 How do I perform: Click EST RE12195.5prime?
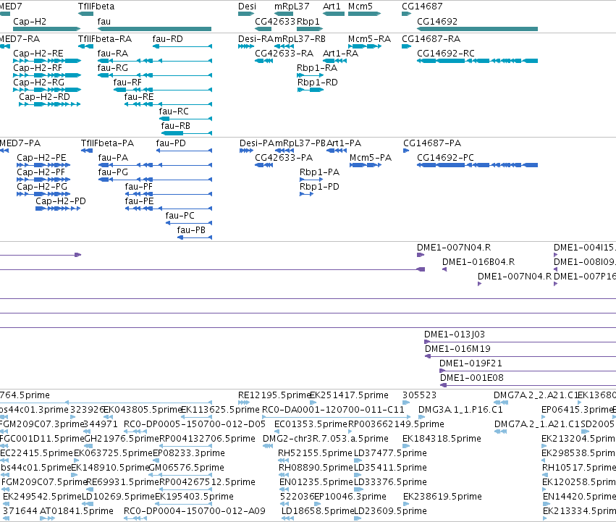tap(243, 403)
